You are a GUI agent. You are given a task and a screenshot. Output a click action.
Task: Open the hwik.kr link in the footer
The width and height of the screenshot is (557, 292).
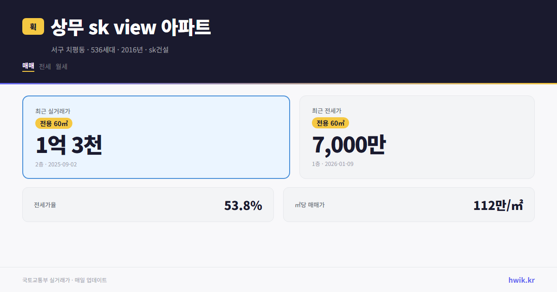521,280
